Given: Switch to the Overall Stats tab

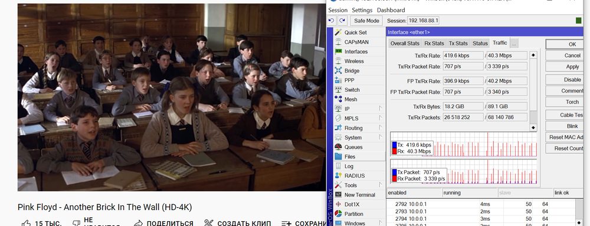Looking at the screenshot, I should point(405,43).
